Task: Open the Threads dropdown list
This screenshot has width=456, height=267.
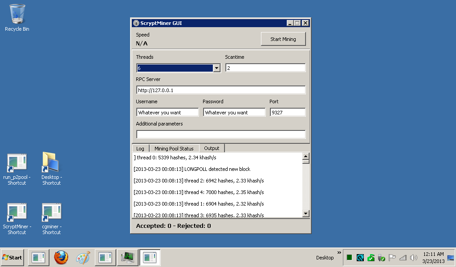Action: coord(216,68)
